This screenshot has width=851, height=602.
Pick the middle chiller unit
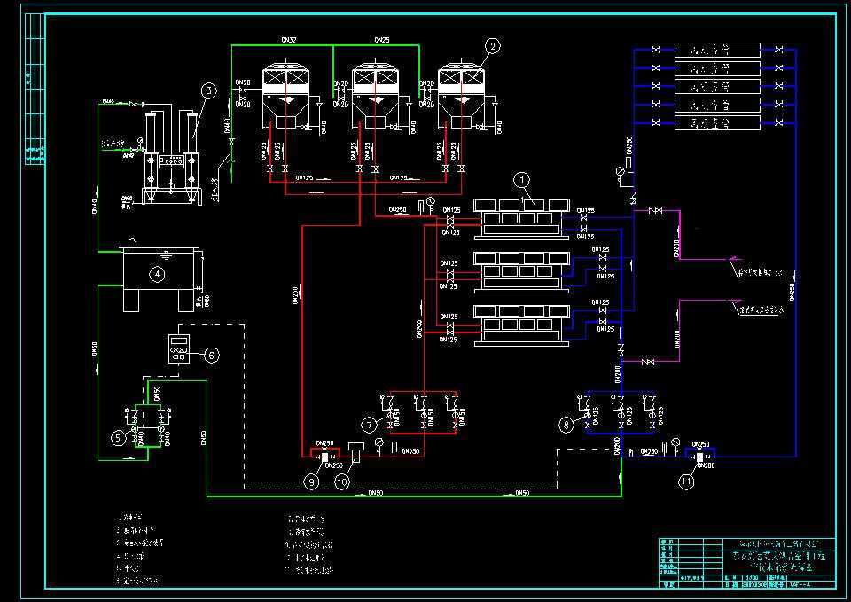[521, 272]
